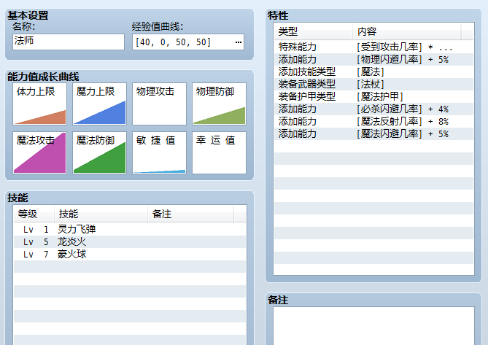Viewport: 488px width, 345px height.
Task: Select the 装备护甲类型 [魔法护甲] trait row
Action: (373, 97)
